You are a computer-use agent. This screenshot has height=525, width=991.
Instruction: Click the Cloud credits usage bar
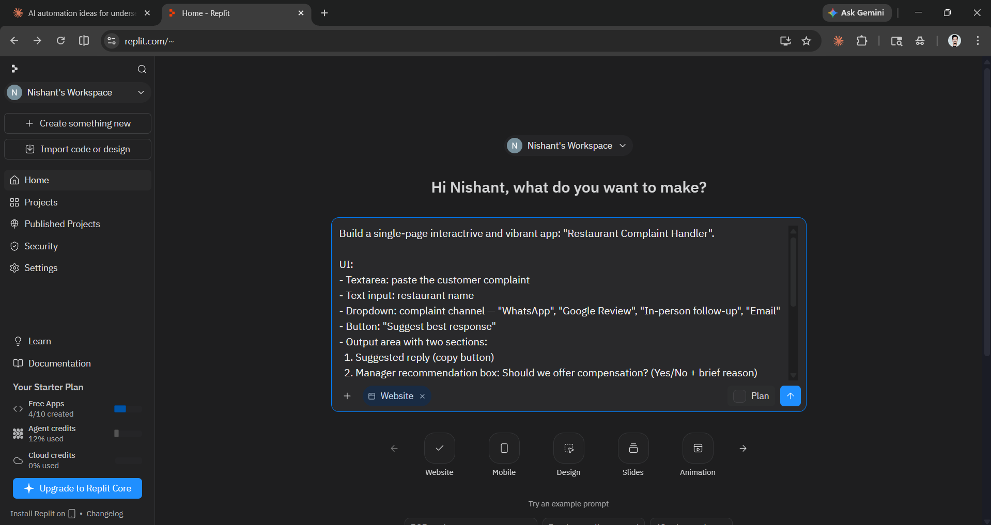click(x=128, y=460)
